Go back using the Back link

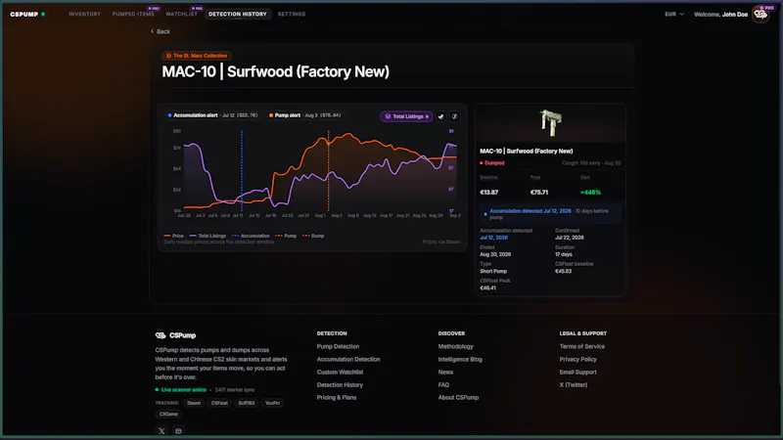[161, 31]
